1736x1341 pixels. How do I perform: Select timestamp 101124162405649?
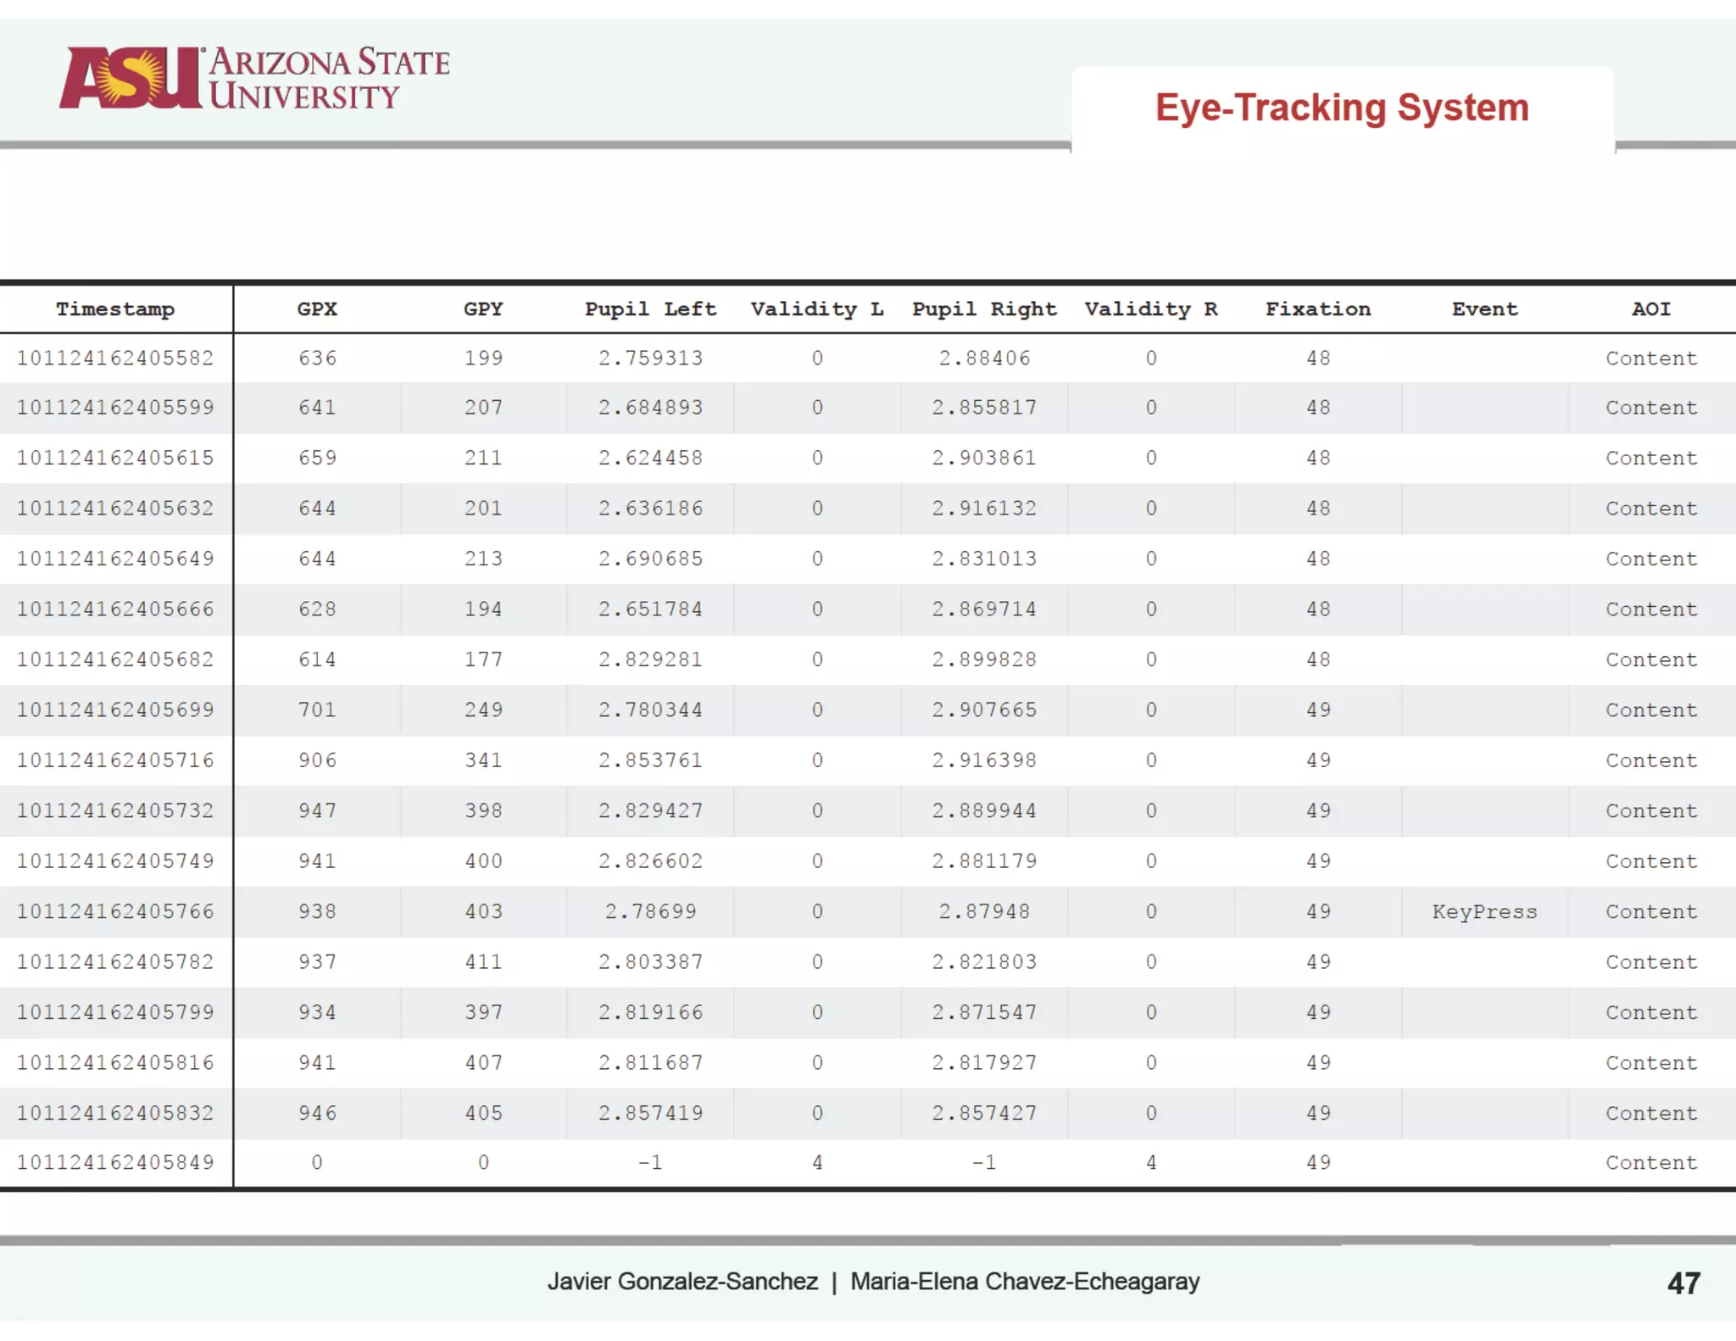115,559
